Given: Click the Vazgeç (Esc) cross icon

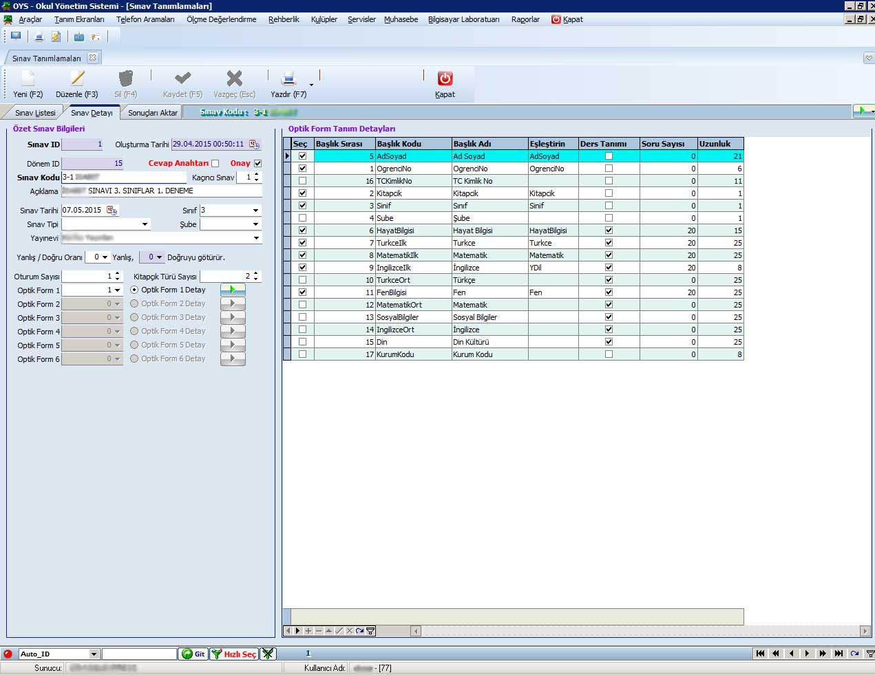Looking at the screenshot, I should [x=235, y=78].
